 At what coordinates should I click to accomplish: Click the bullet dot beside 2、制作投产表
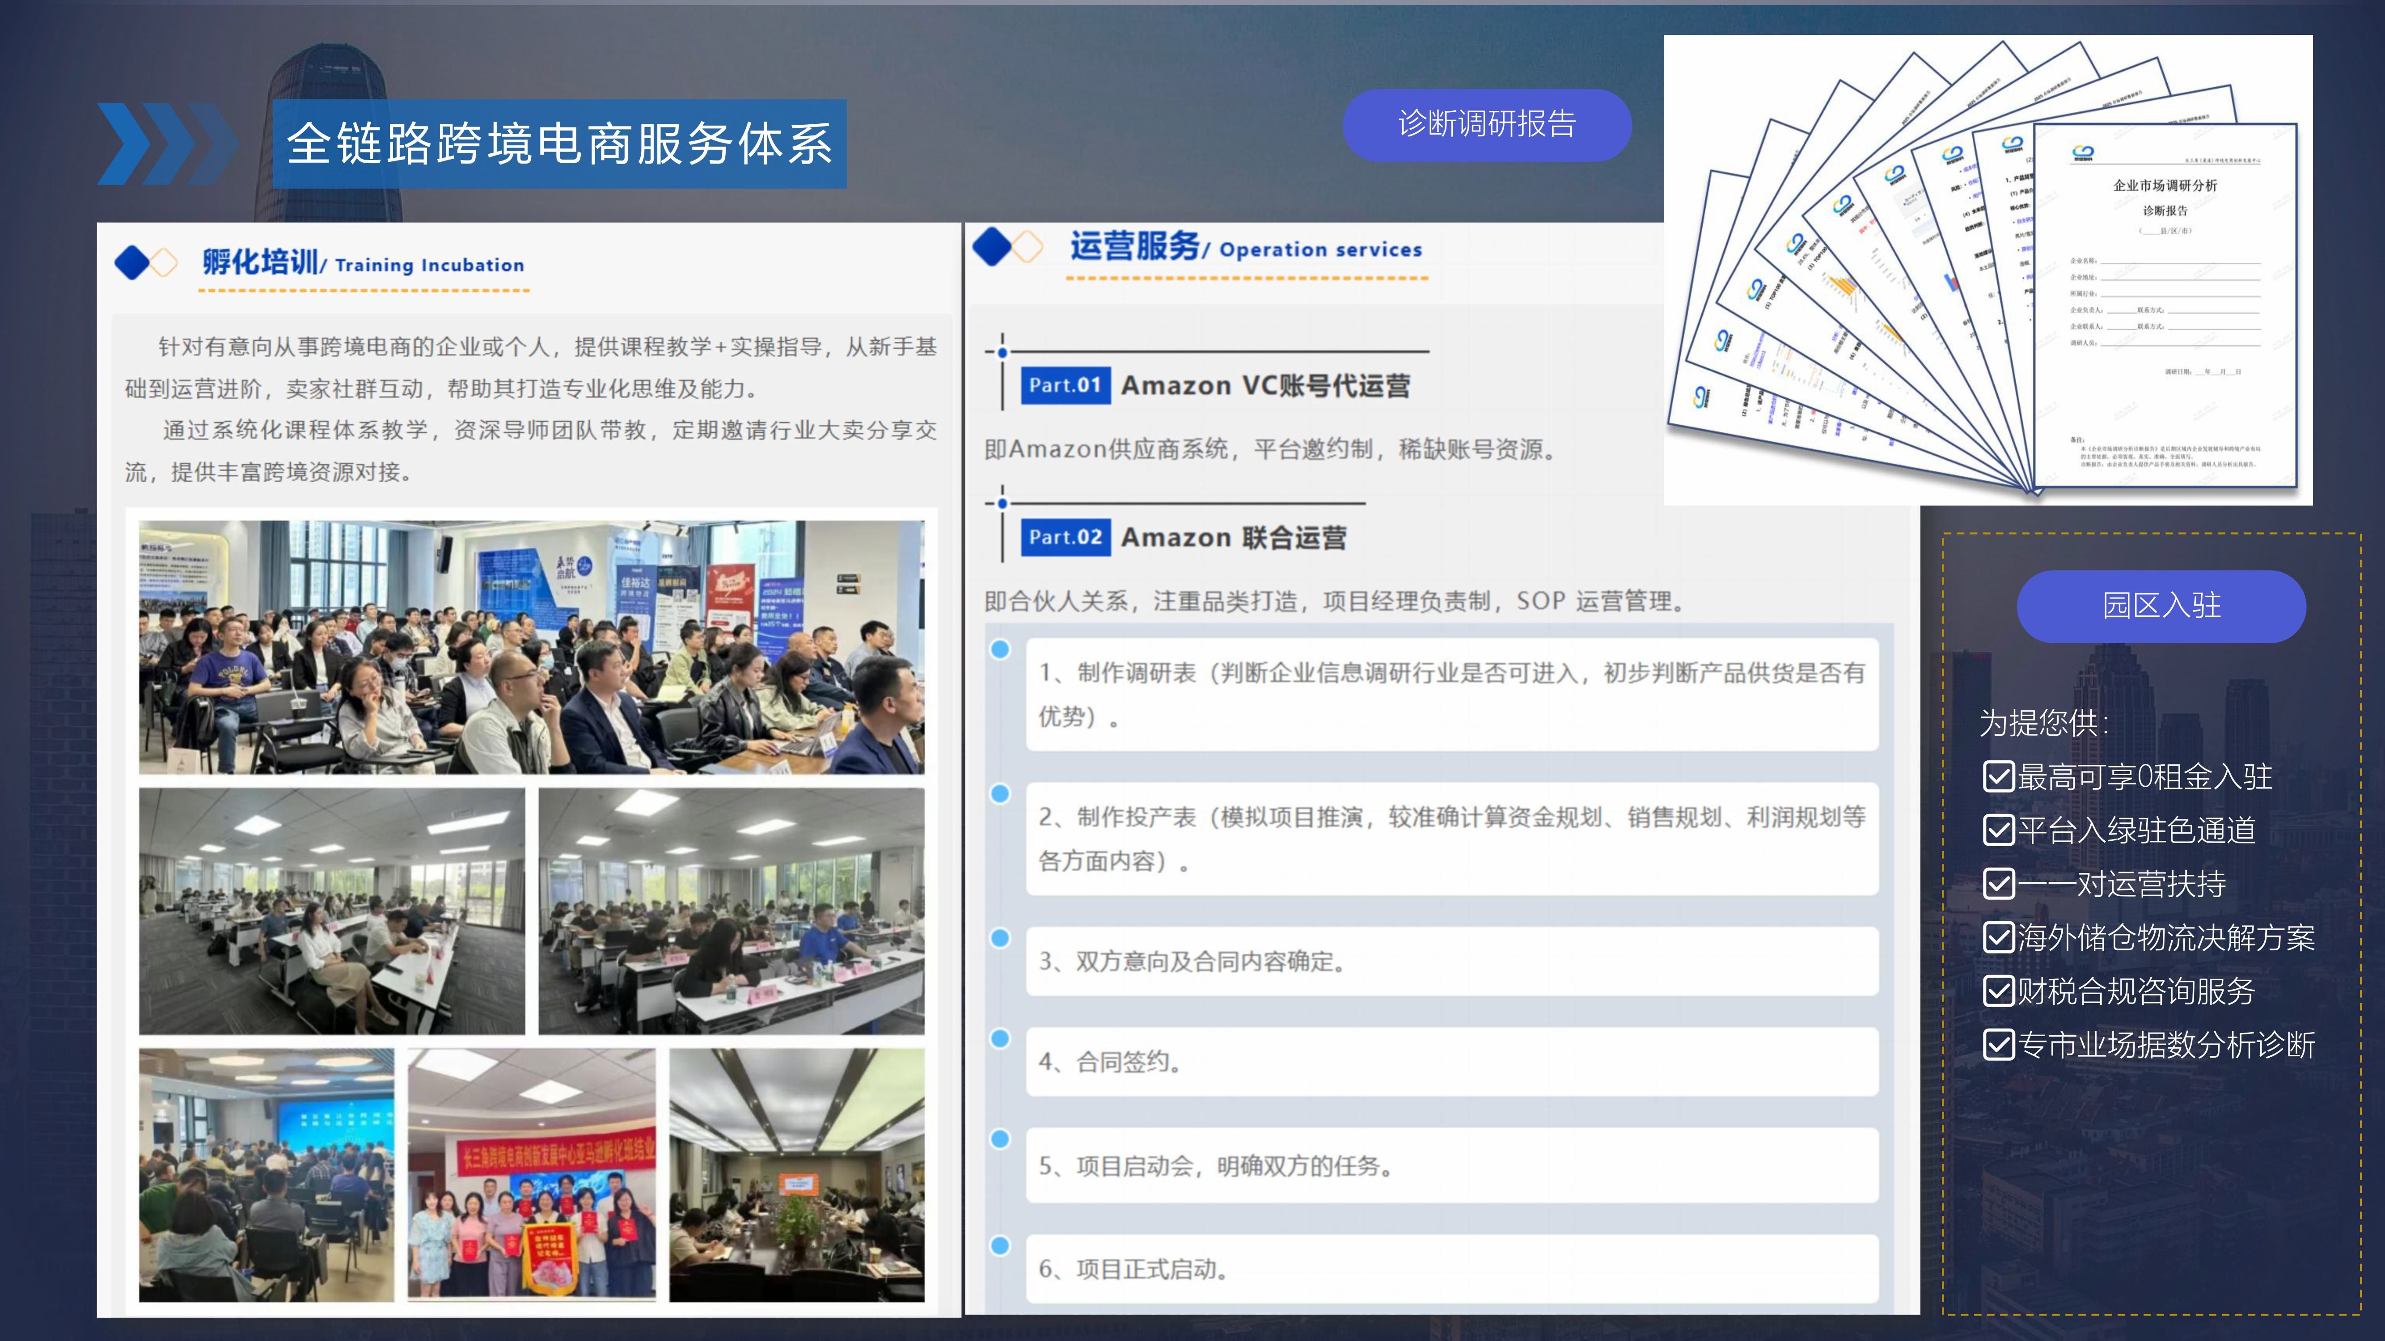tap(1000, 793)
